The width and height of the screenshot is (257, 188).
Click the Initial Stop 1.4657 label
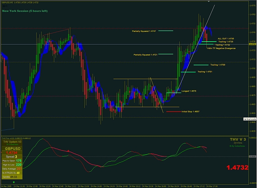191,112
